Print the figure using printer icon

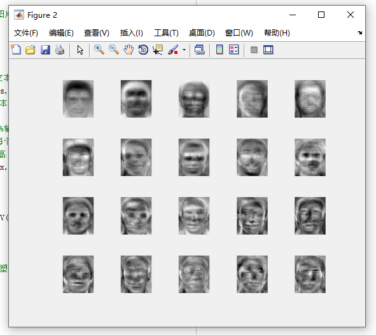60,50
